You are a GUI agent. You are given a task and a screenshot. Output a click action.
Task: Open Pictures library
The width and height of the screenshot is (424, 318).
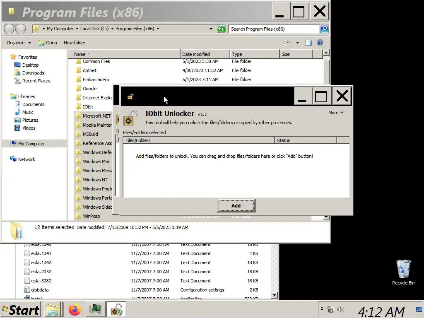[30, 120]
